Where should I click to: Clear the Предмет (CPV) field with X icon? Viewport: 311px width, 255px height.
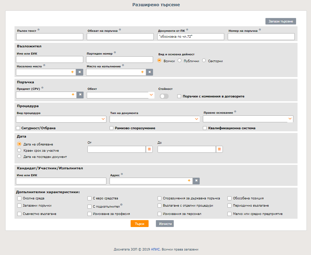(x=80, y=95)
